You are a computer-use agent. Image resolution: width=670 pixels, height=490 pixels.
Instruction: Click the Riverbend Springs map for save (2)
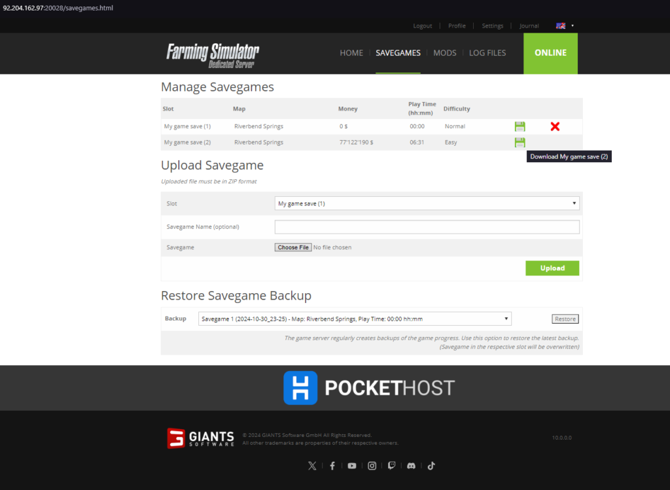[258, 142]
